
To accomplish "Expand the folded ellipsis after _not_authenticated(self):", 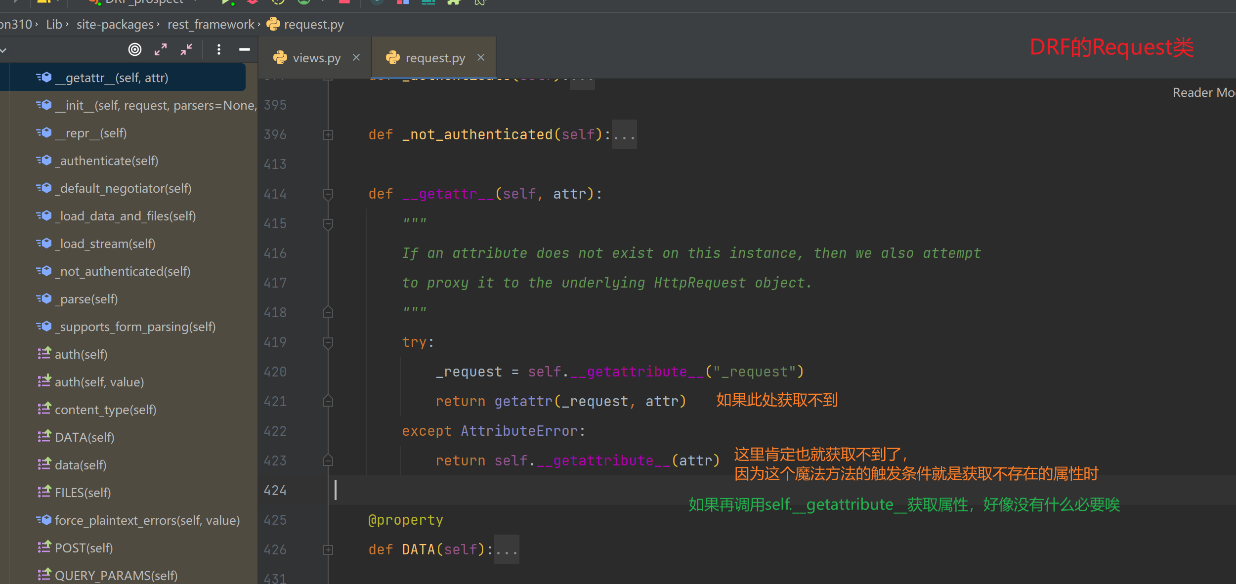I will (624, 134).
